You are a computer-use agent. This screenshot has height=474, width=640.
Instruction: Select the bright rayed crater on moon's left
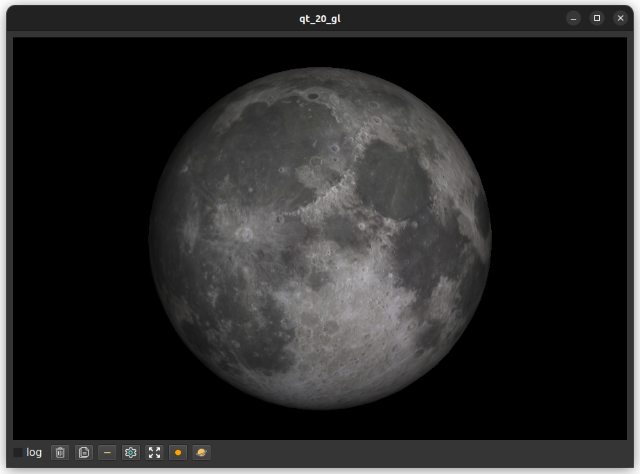(x=244, y=234)
